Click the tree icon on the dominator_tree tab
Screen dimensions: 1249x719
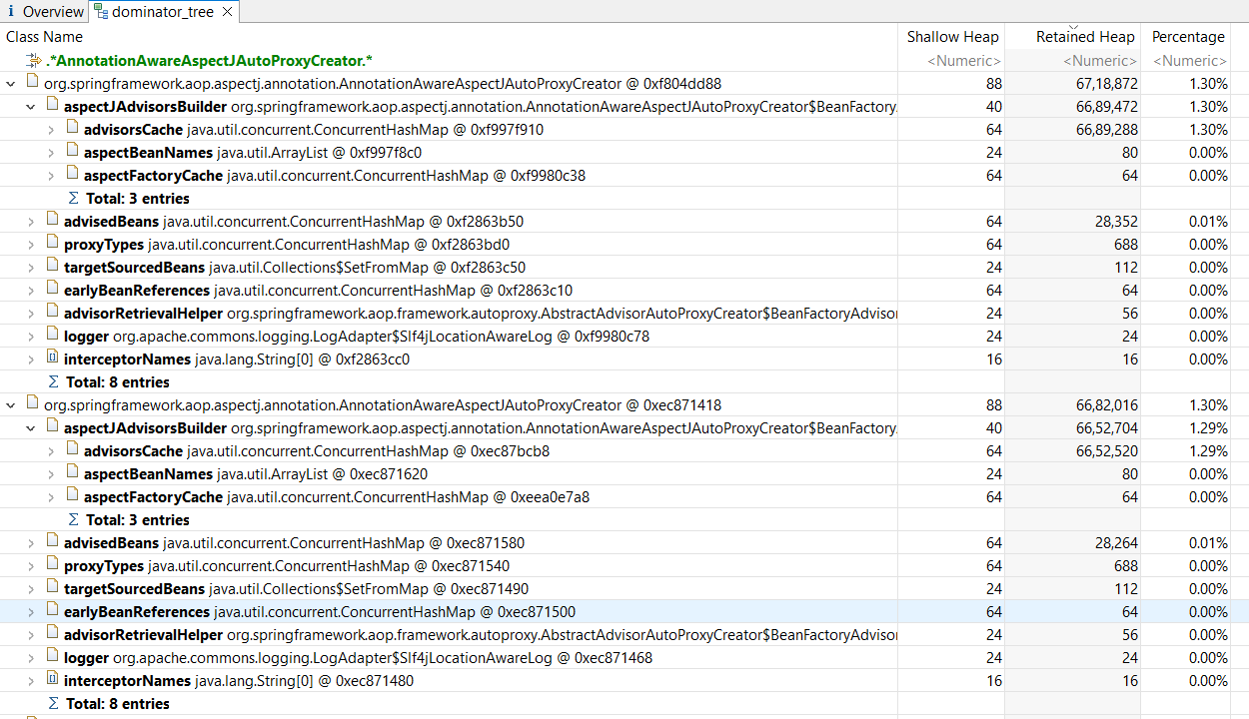coord(99,12)
